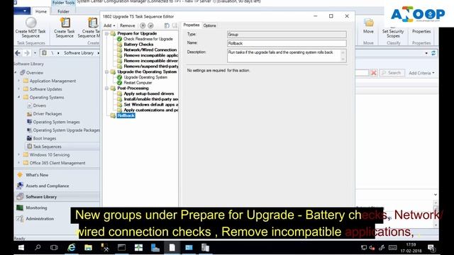Screen dimensions: 454x255
Task: Click the grayed Type field showing Group
Action: pyautogui.click(x=287, y=35)
